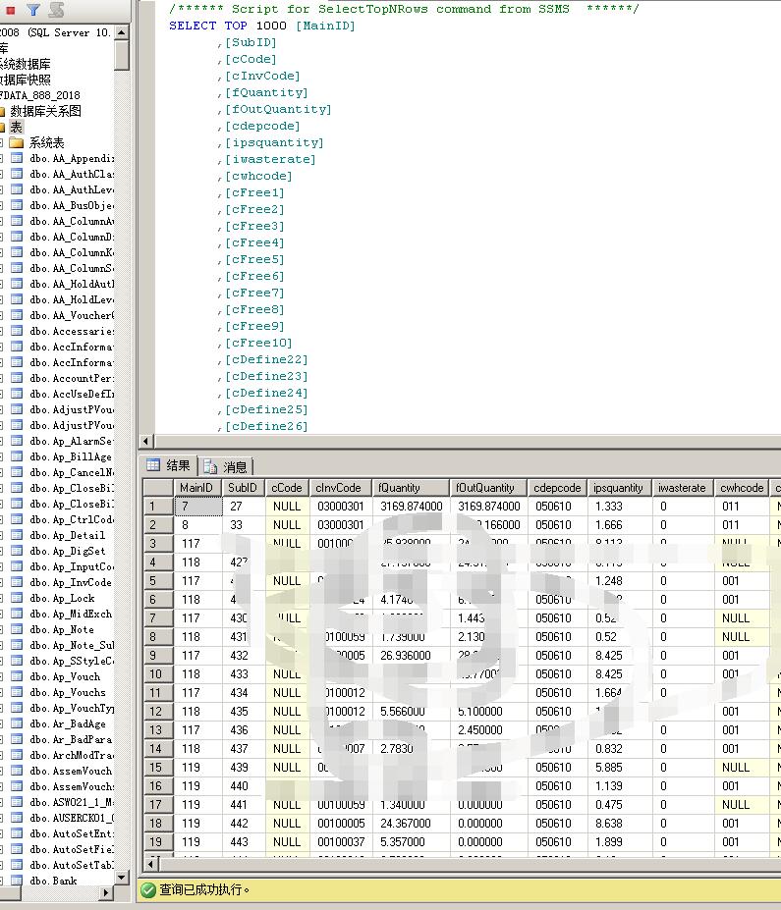
Task: Click table icon beside dbo.Ap_MidExch
Action: coord(17,614)
